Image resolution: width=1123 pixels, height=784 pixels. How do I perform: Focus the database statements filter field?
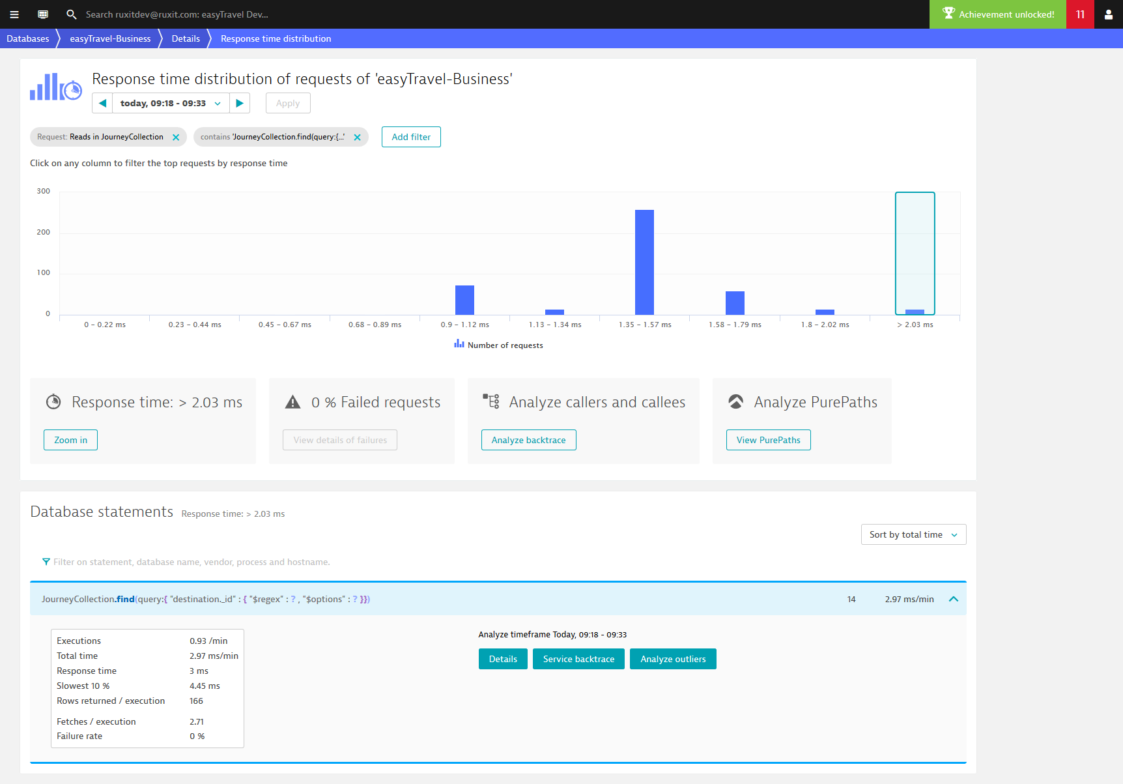192,562
